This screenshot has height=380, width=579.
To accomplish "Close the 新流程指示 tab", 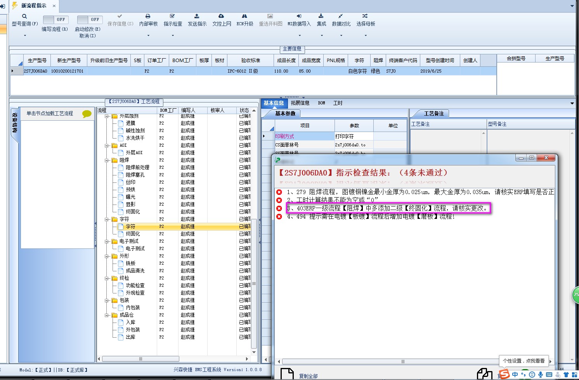I will [x=54, y=5].
